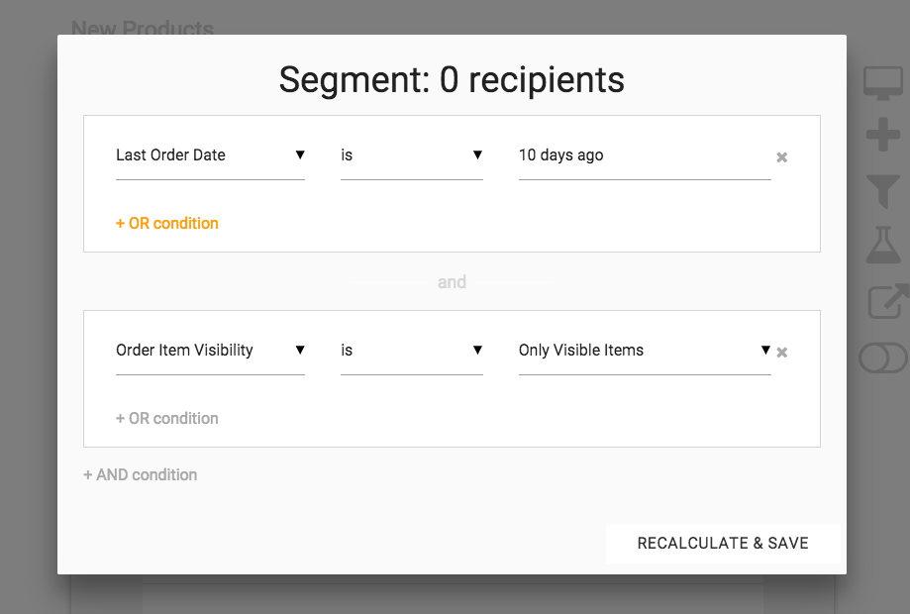Click the external link share icon
910x614 pixels.
[x=884, y=300]
